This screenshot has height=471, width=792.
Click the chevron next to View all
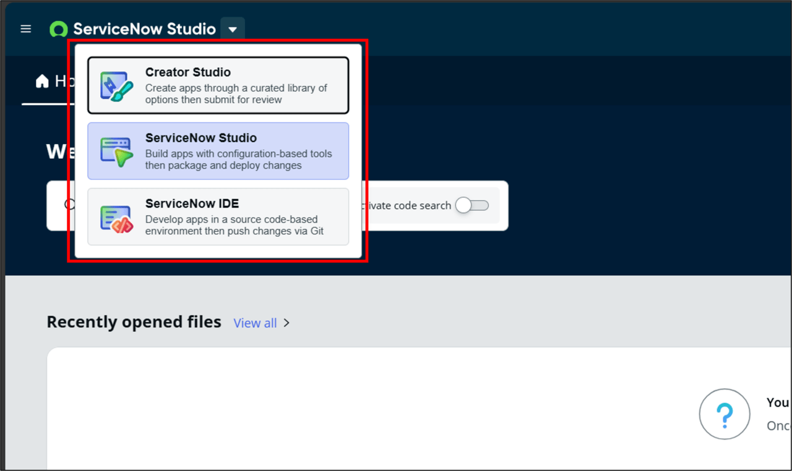coord(286,323)
